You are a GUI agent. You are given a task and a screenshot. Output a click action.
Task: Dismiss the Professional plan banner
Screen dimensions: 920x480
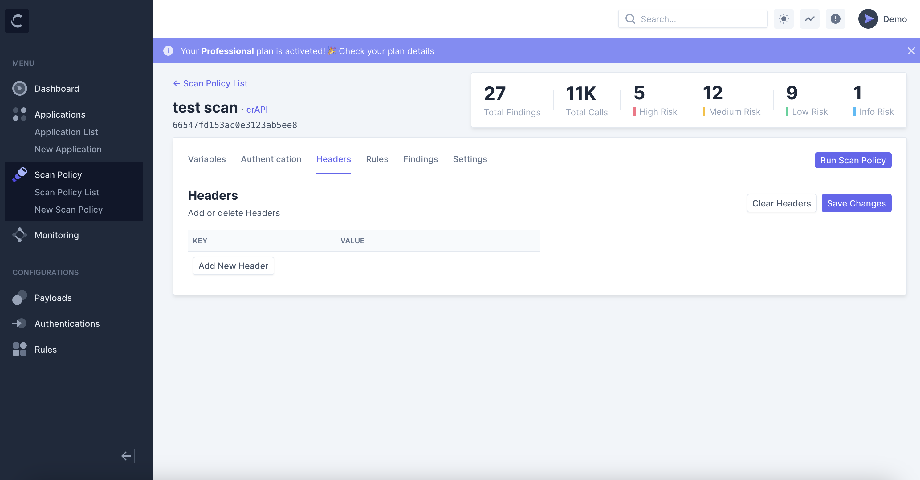coord(911,51)
